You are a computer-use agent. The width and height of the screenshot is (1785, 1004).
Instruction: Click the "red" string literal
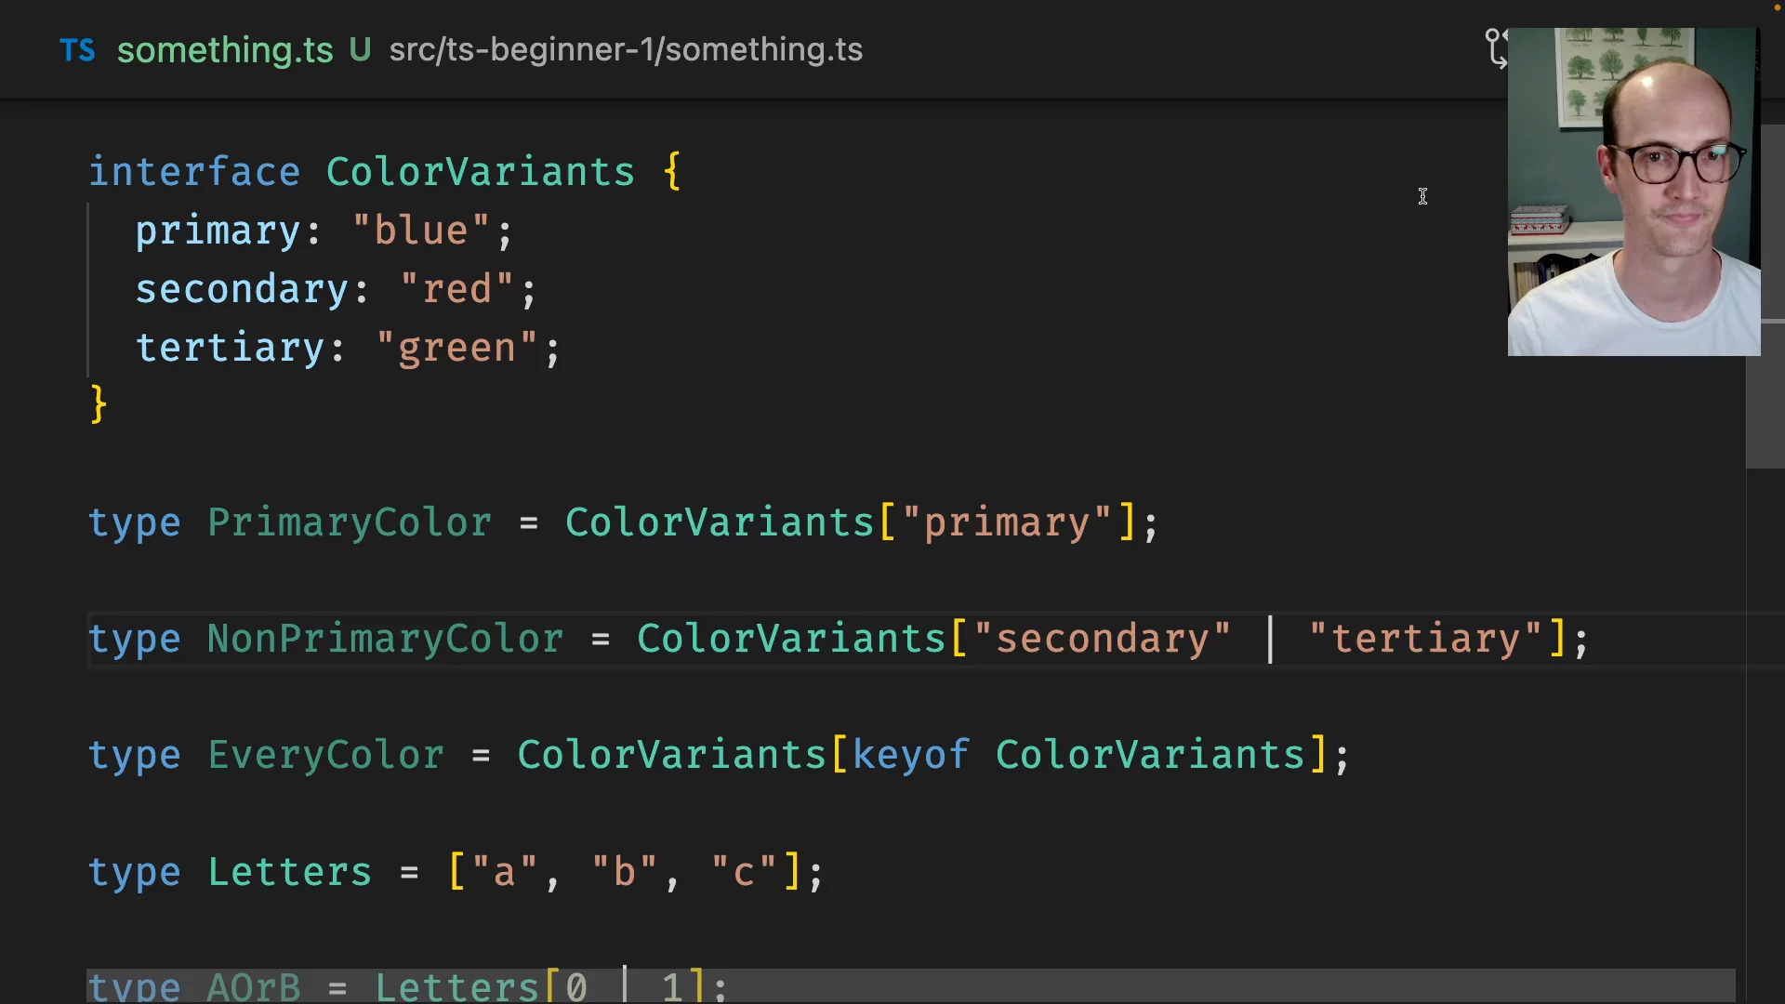pos(456,289)
